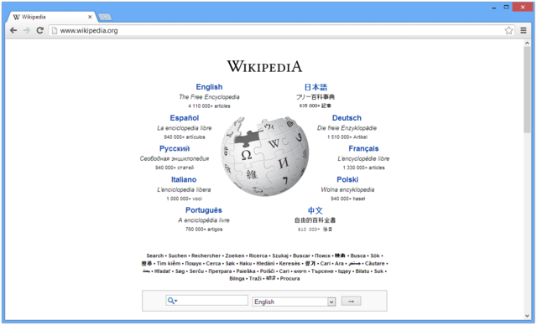Click the search go arrow button
The height and width of the screenshot is (325, 537).
[x=351, y=301]
